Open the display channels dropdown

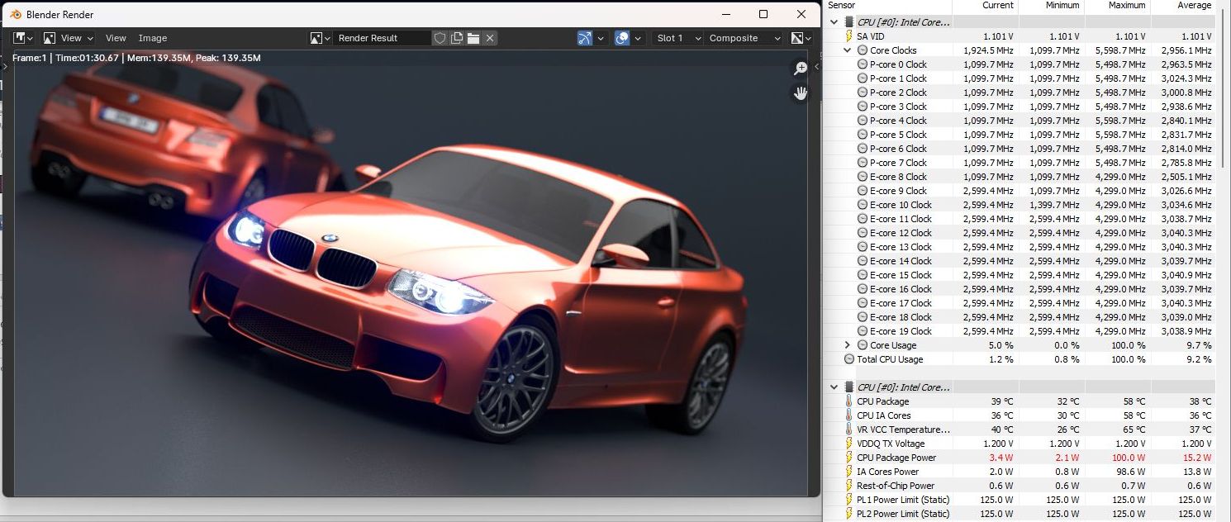click(801, 38)
